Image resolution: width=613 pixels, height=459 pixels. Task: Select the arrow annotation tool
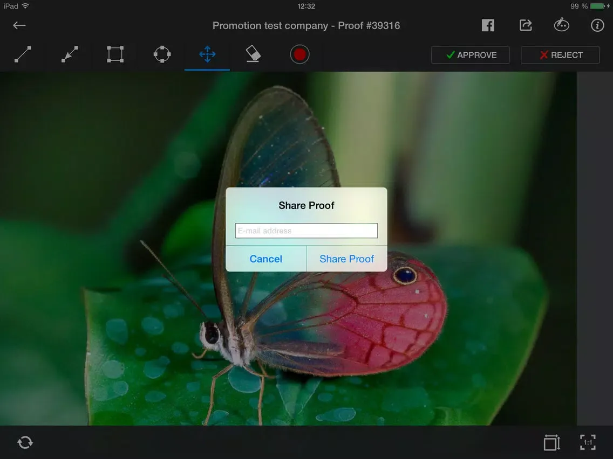point(70,54)
